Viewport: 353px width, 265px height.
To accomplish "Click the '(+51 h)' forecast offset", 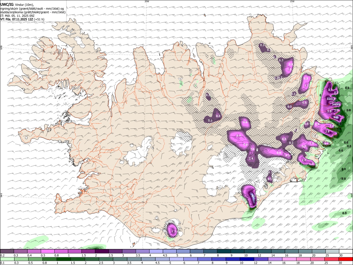I will pyautogui.click(x=39, y=19).
